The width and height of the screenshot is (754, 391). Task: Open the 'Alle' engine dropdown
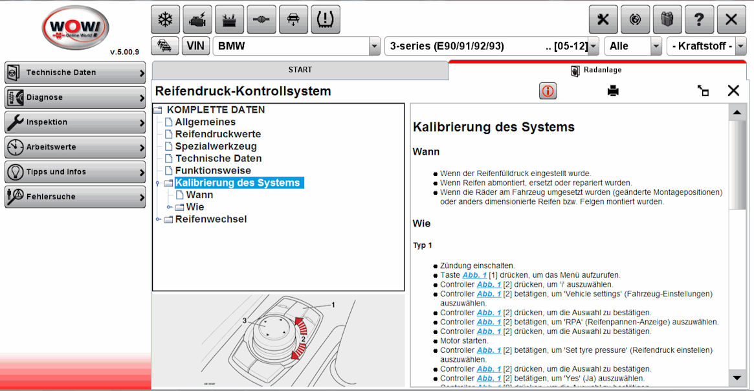pos(656,46)
